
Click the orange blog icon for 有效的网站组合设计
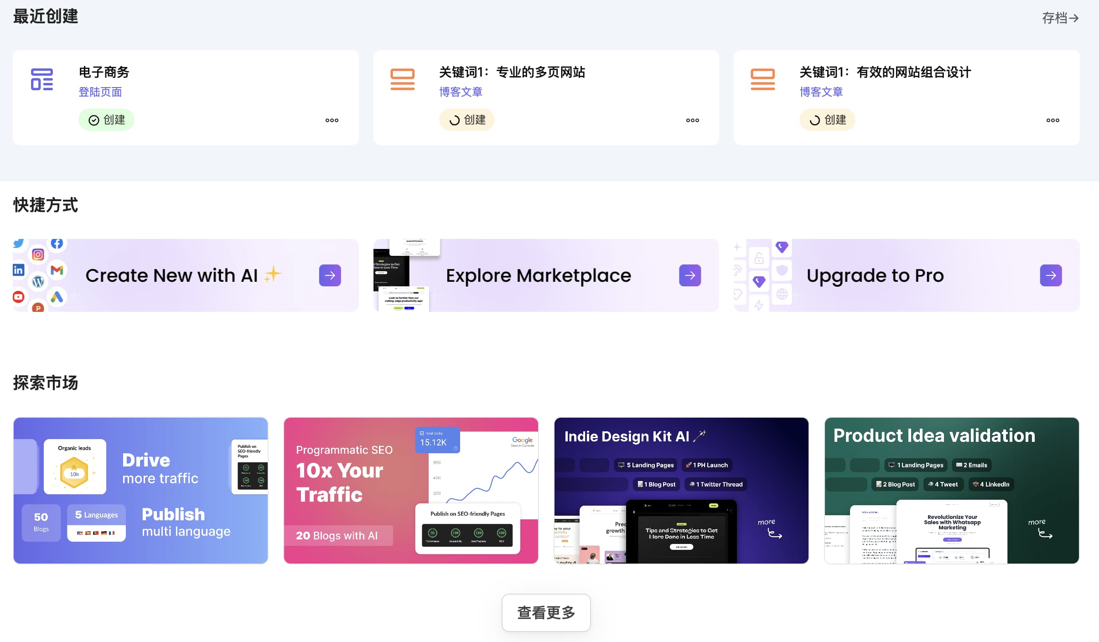[x=762, y=79]
